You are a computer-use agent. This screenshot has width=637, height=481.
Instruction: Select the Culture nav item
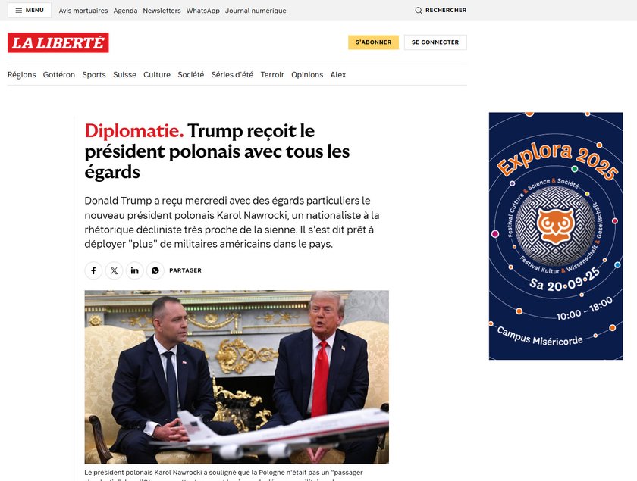point(157,75)
